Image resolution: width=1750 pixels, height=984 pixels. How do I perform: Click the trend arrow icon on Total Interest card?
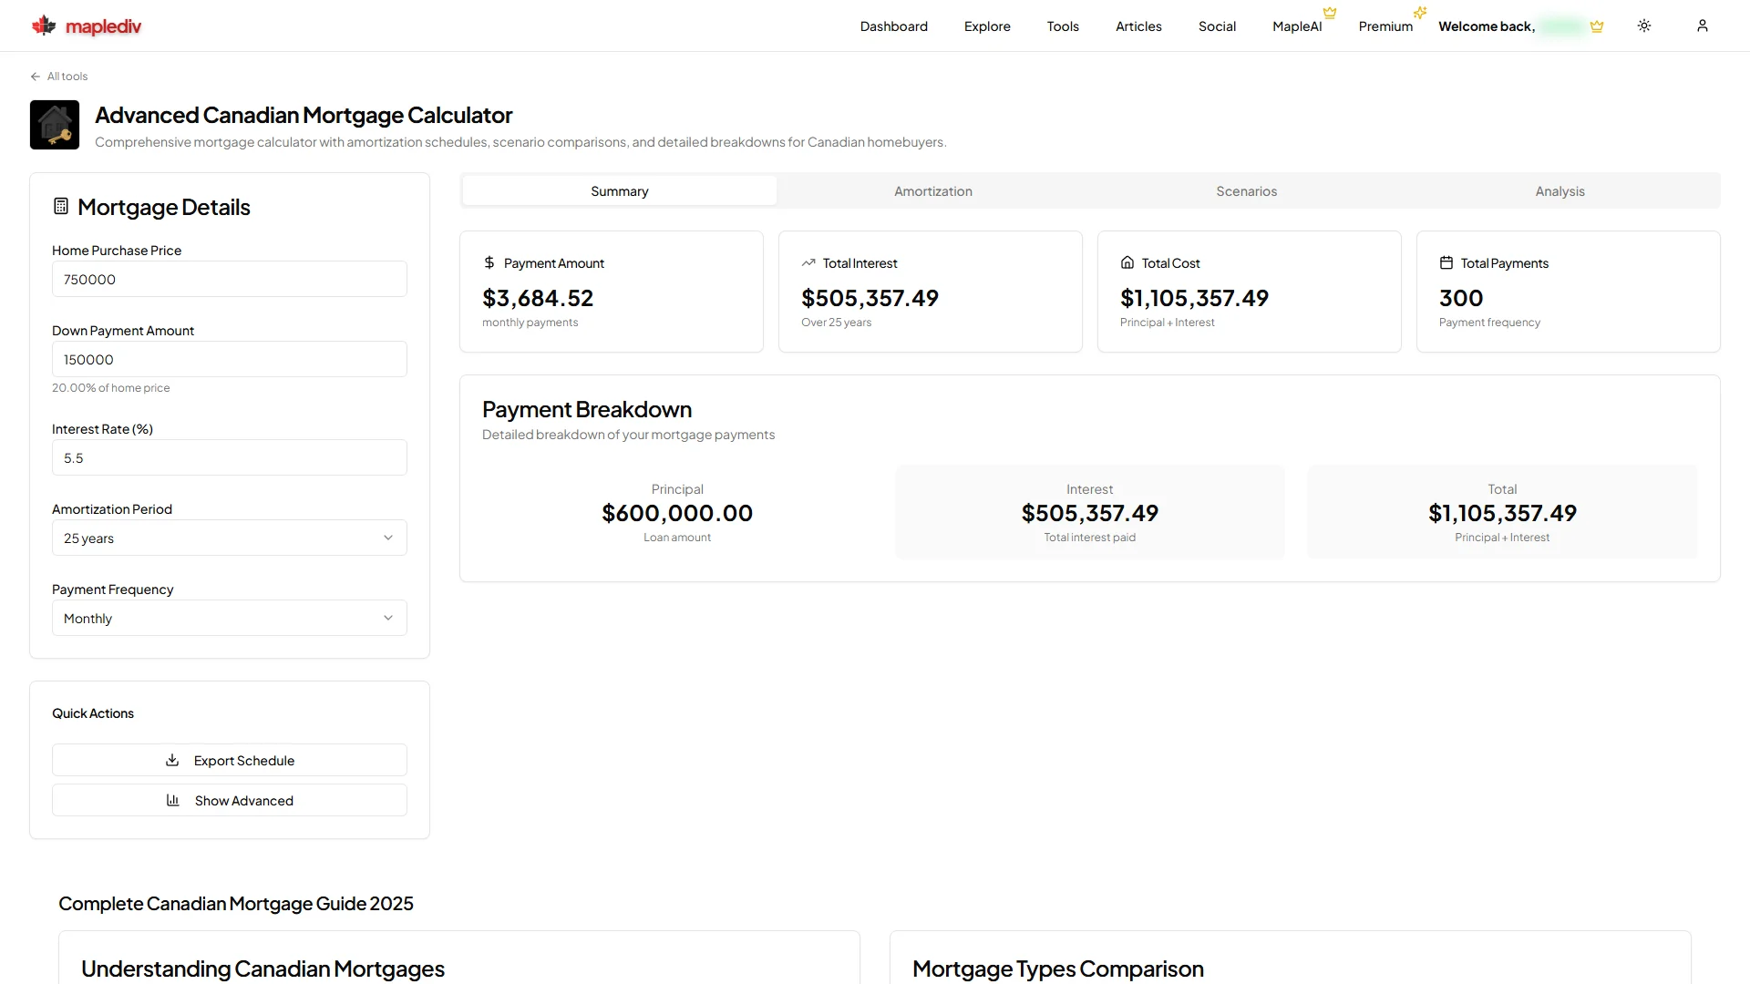[x=808, y=262]
